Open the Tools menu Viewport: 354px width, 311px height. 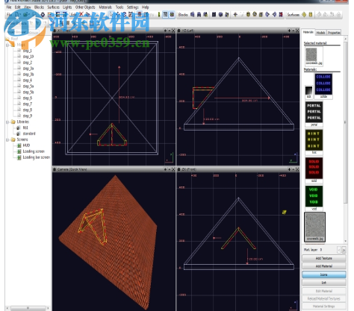119,7
